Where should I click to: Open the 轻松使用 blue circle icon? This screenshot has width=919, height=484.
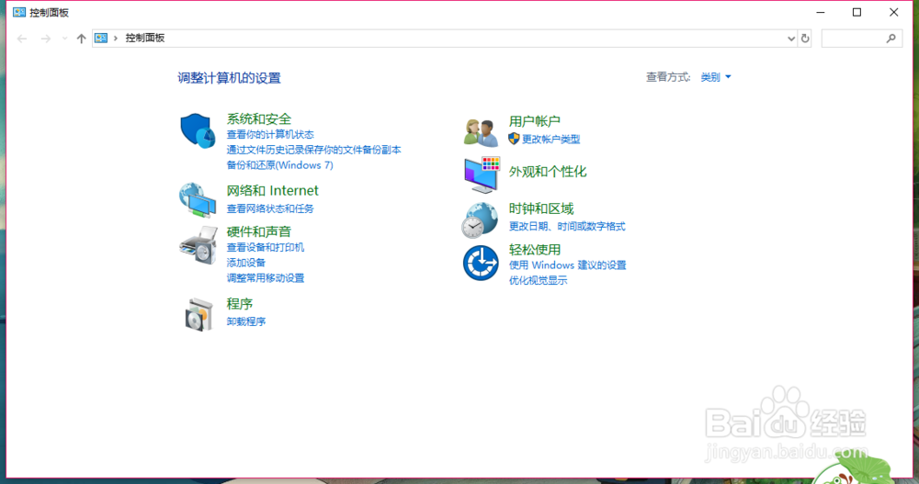481,263
